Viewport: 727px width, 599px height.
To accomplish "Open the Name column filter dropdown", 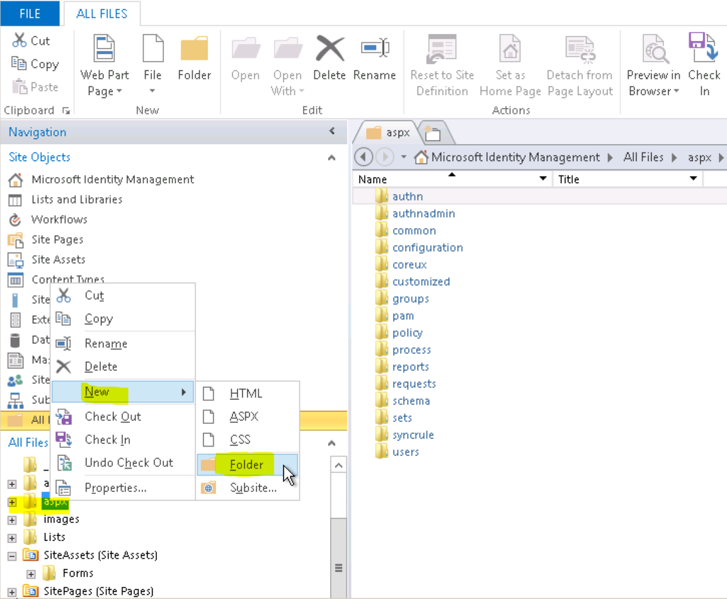I will [x=544, y=179].
